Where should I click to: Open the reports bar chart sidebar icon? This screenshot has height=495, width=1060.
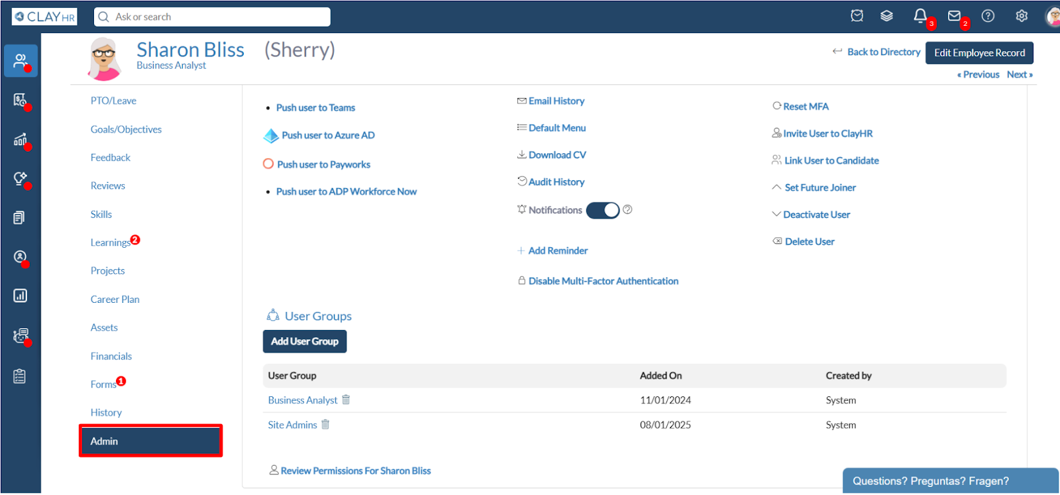click(x=20, y=296)
